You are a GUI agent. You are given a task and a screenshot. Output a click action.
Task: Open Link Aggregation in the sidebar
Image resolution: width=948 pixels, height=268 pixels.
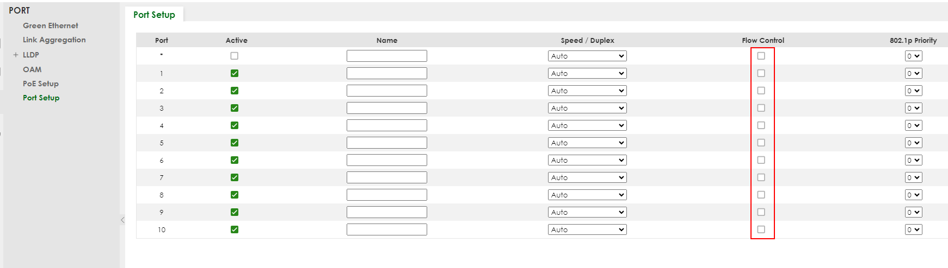click(54, 40)
